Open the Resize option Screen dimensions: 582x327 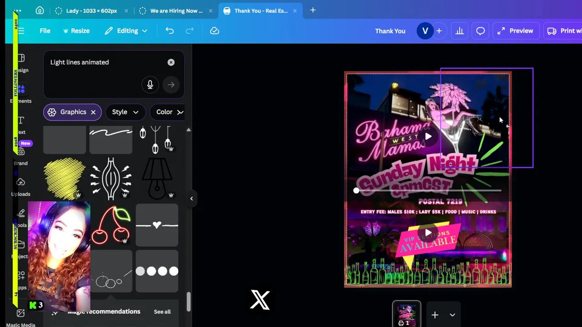point(76,31)
